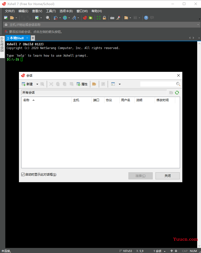Click the download arrow icon in status bar
201x253 pixels.
[x=176, y=251]
